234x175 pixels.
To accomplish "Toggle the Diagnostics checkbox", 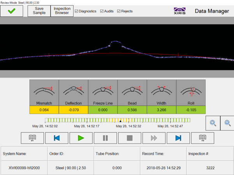I will point(76,11).
